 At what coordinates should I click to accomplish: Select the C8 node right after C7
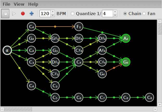(126, 97)
